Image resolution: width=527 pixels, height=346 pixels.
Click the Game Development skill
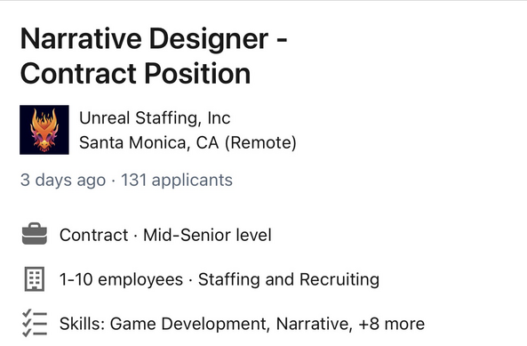point(189,324)
